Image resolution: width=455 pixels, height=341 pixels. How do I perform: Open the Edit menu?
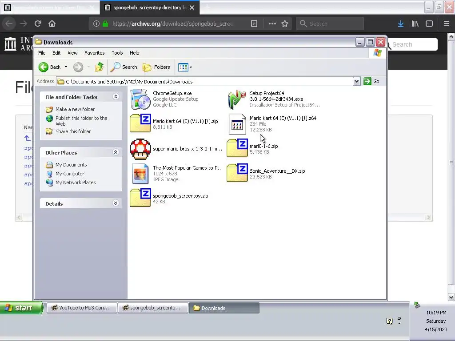coord(56,53)
